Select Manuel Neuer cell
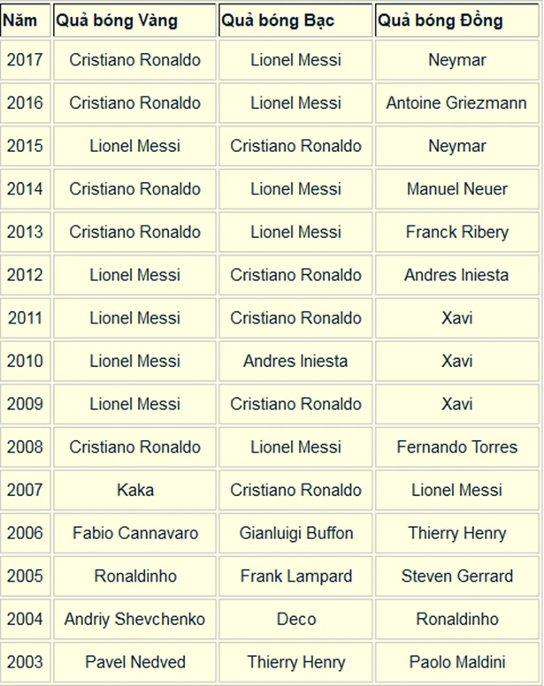Image resolution: width=544 pixels, height=686 pixels. click(456, 189)
